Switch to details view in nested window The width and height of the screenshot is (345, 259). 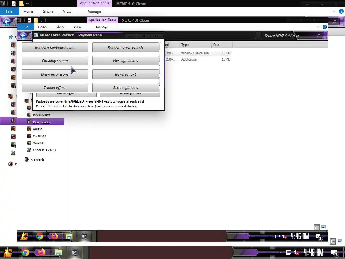[317, 227]
